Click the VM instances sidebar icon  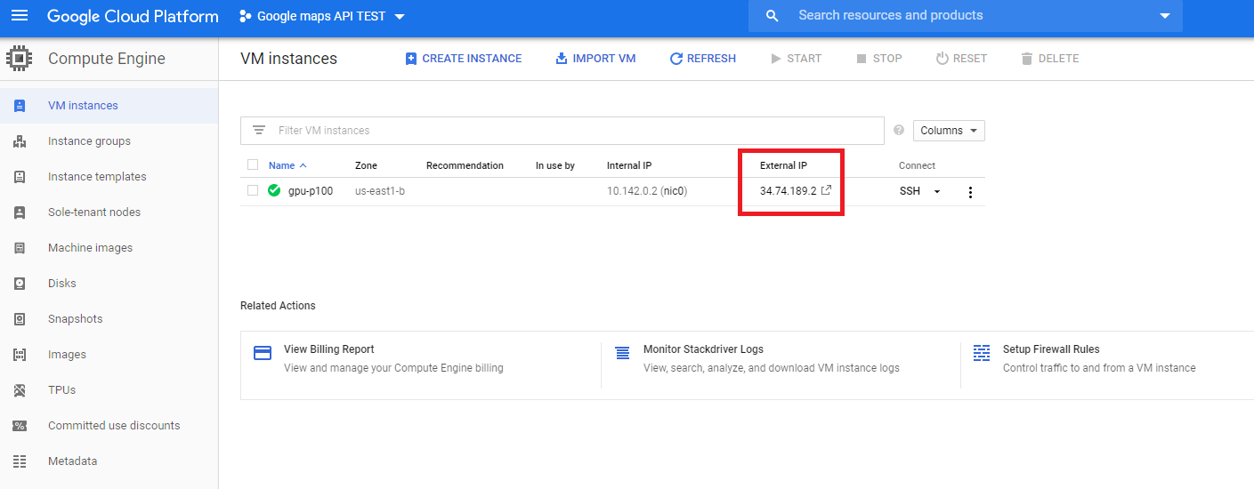20,106
